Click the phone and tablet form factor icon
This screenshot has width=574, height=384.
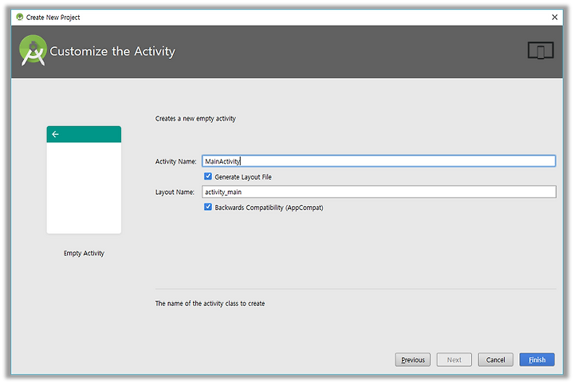541,50
